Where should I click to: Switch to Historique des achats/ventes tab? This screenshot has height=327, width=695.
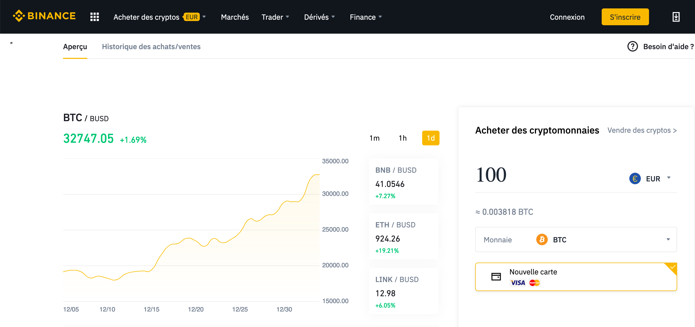(x=151, y=47)
